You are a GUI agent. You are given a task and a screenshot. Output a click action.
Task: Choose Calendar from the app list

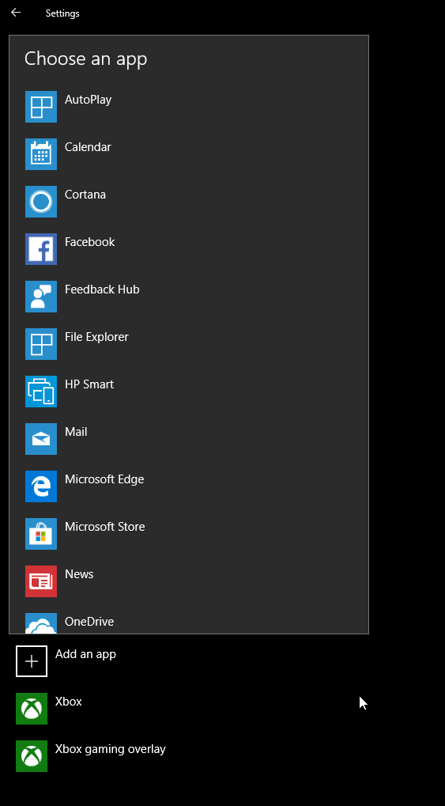point(88,147)
